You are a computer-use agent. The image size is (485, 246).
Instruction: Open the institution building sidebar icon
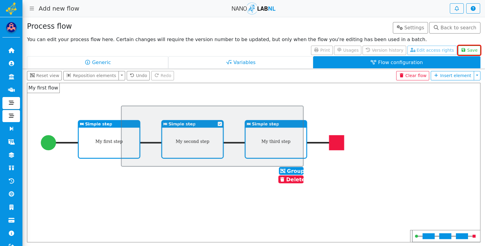coord(11,77)
